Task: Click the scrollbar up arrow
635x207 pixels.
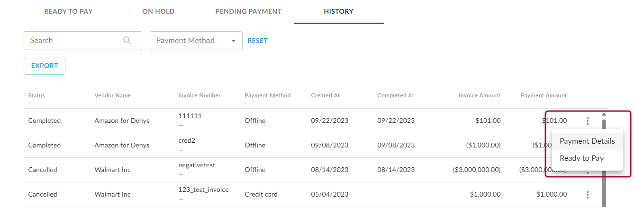Action: coord(604,114)
